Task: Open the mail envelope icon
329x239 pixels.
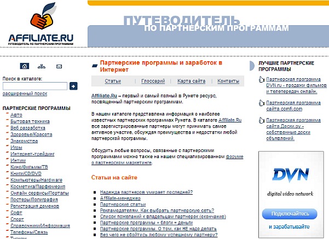Action: (59, 67)
